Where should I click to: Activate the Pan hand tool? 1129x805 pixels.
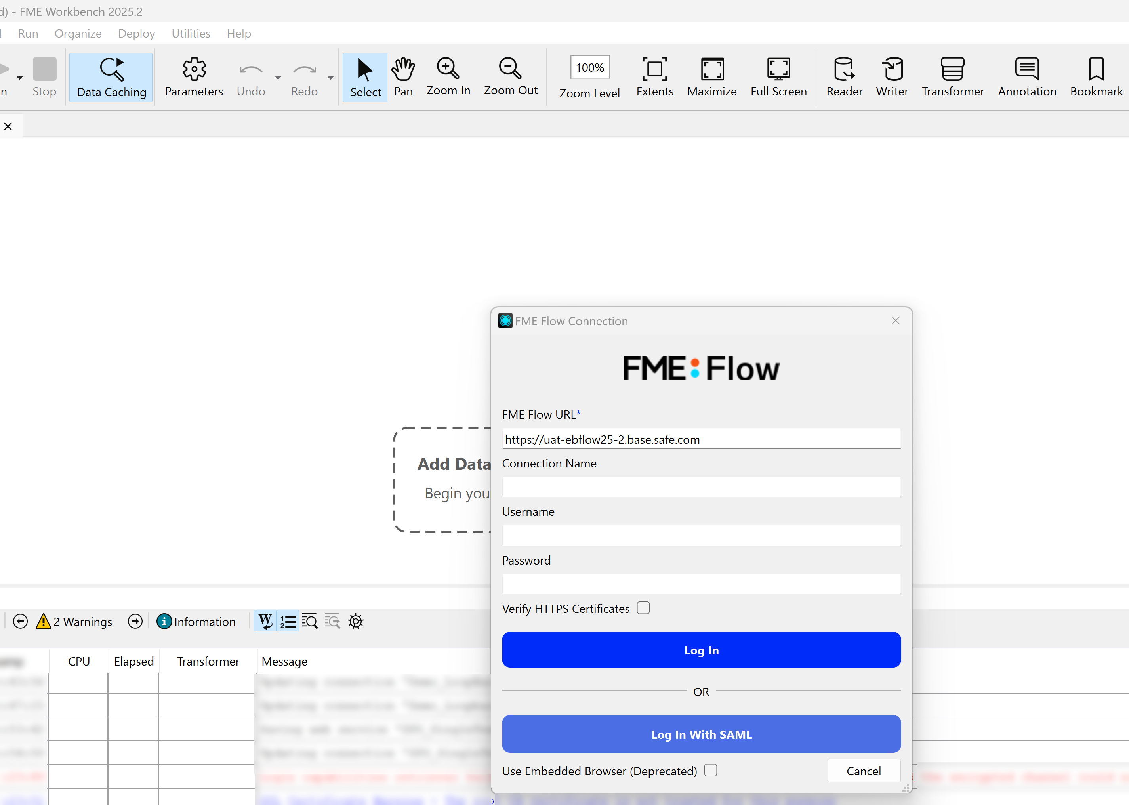[403, 77]
